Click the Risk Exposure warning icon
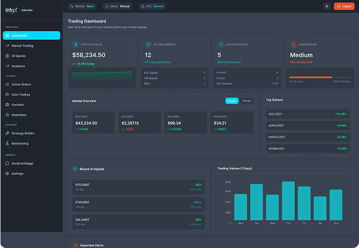The image size is (359, 248). coord(293,44)
